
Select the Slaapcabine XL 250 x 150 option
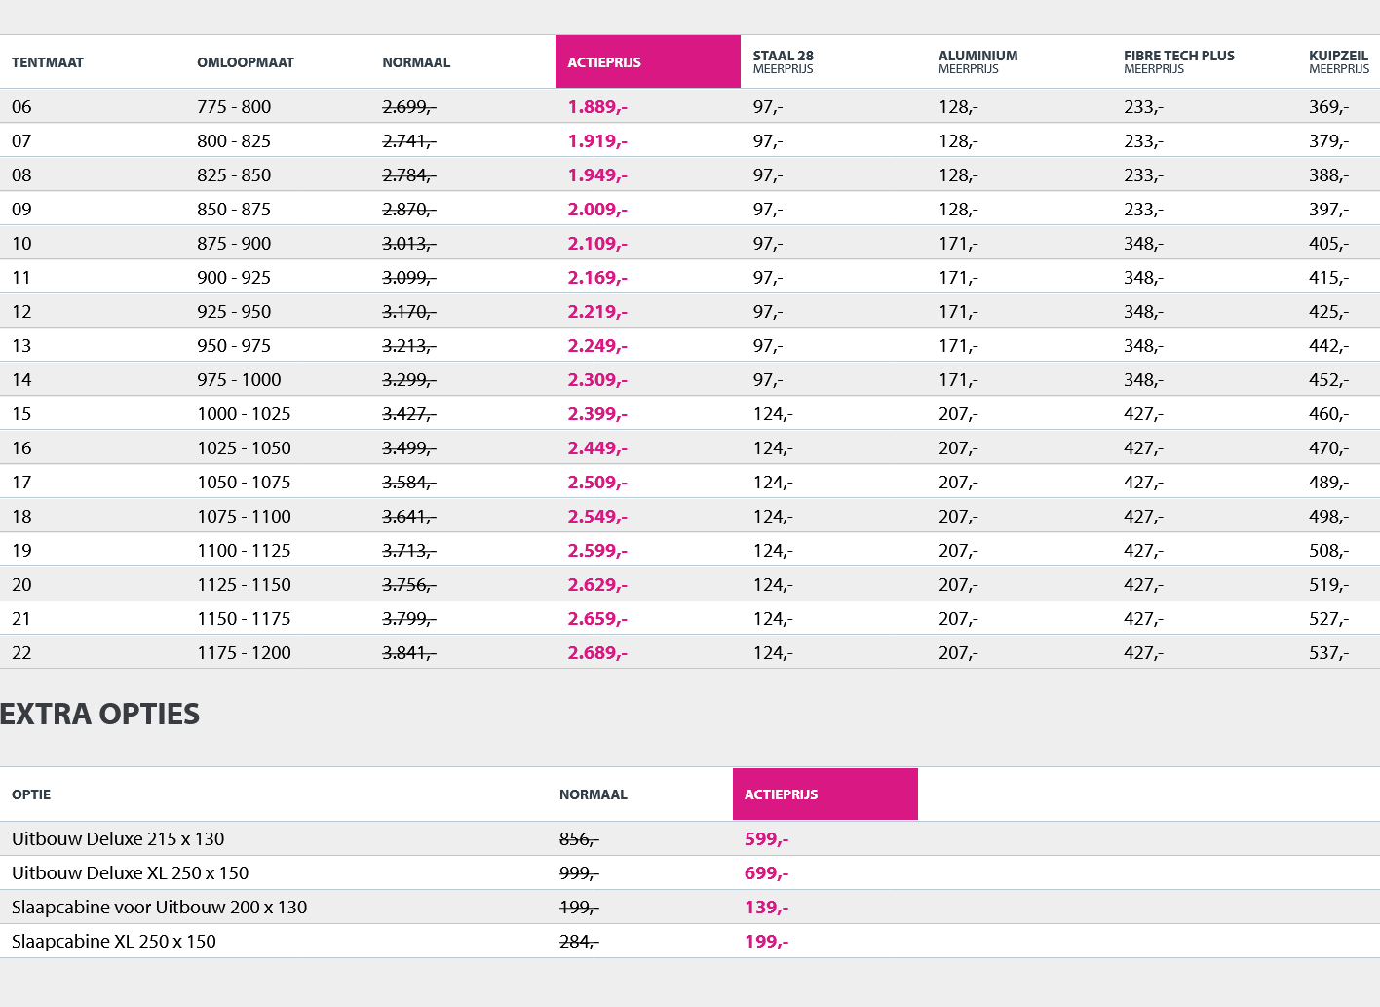click(x=114, y=942)
